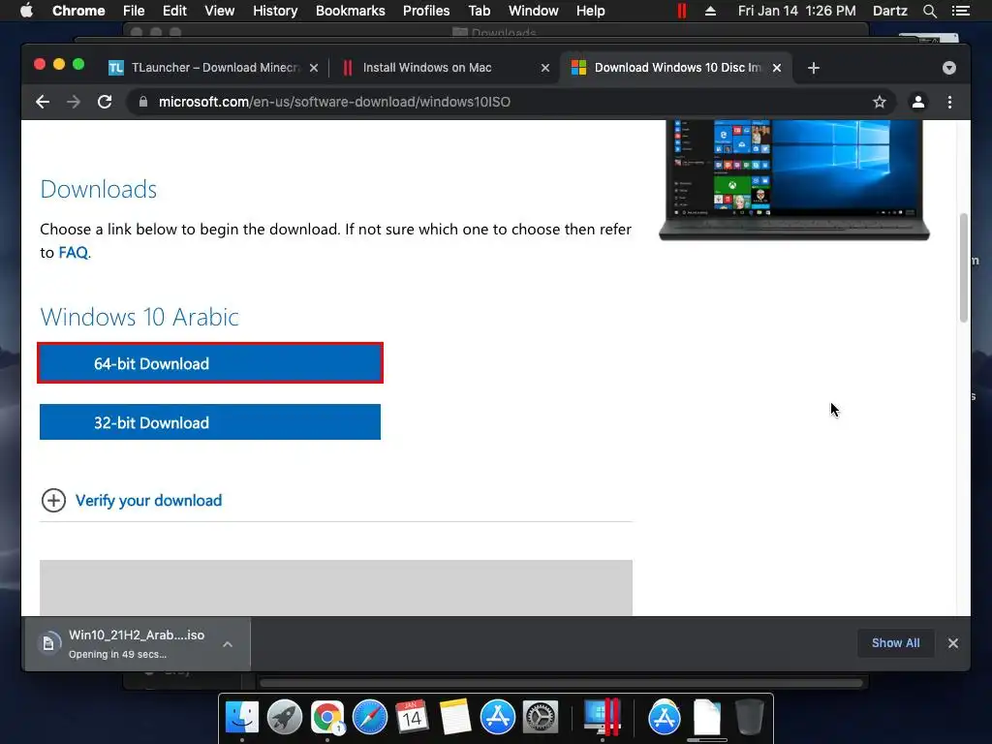Open the Chrome profile avatar

click(918, 102)
